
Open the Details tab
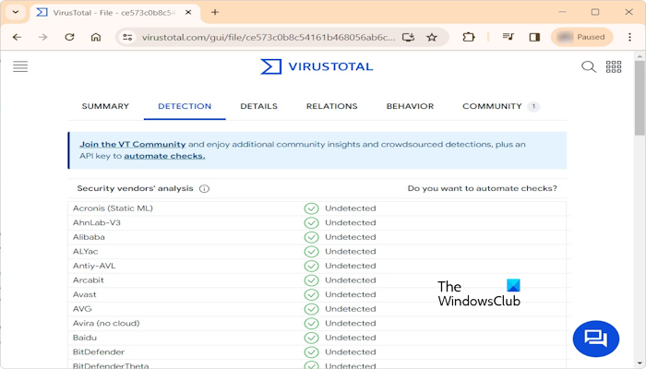coord(258,106)
